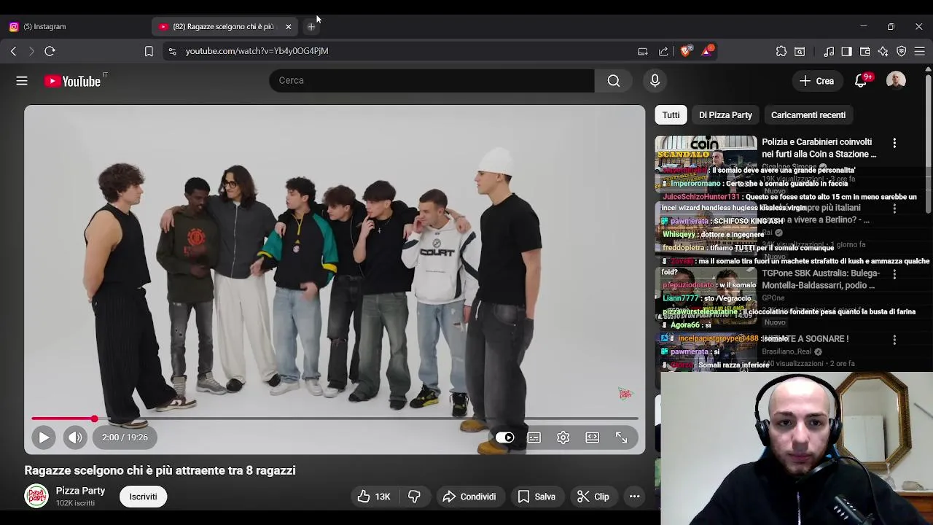Install or cast via screen icon
Screen dimensions: 933x525
click(642, 51)
